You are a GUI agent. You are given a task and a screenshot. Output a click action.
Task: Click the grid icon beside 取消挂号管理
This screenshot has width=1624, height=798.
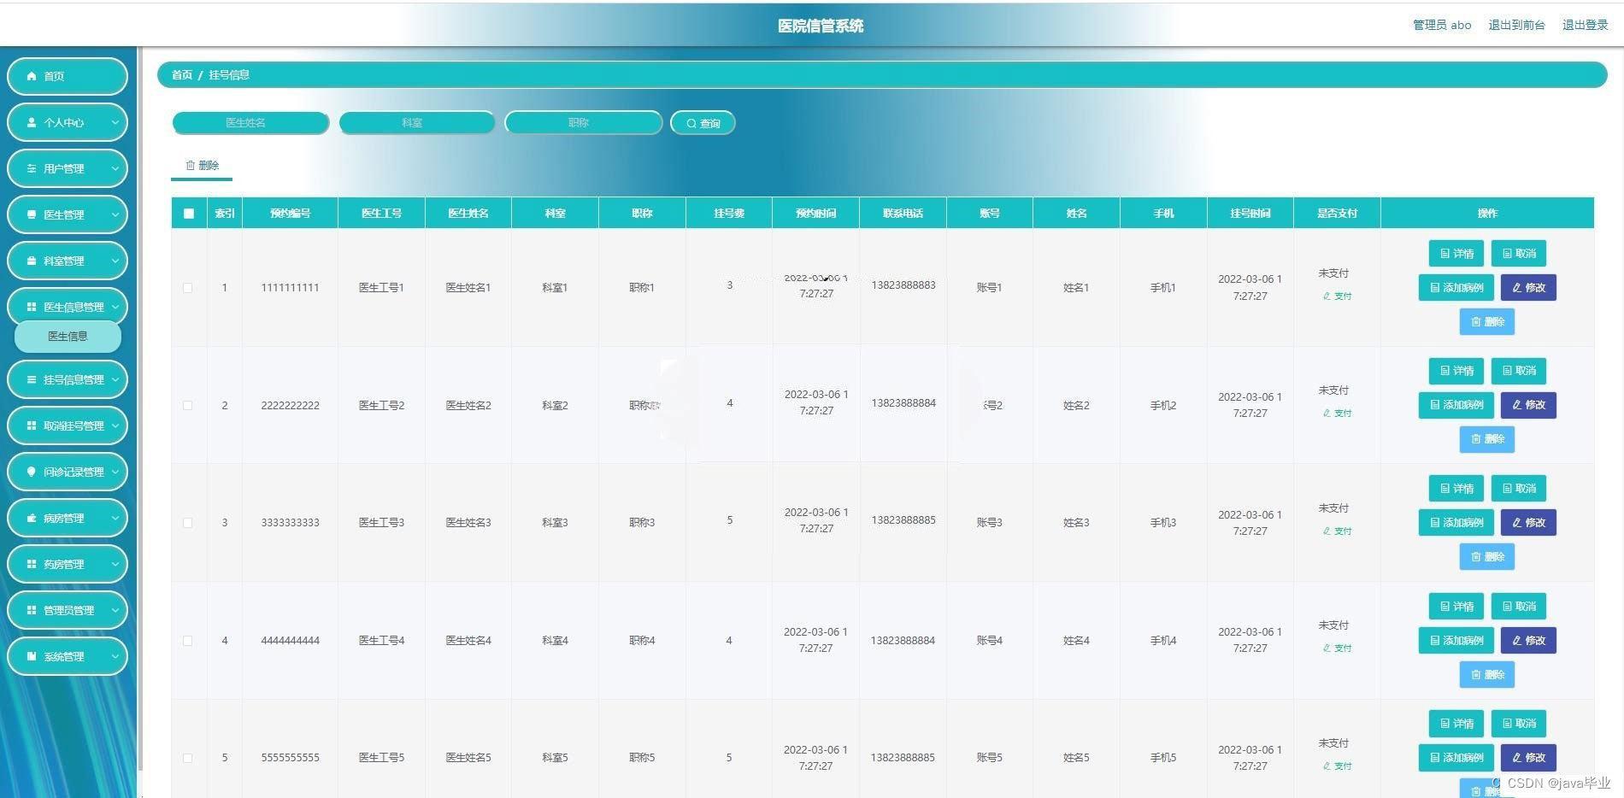(x=32, y=425)
